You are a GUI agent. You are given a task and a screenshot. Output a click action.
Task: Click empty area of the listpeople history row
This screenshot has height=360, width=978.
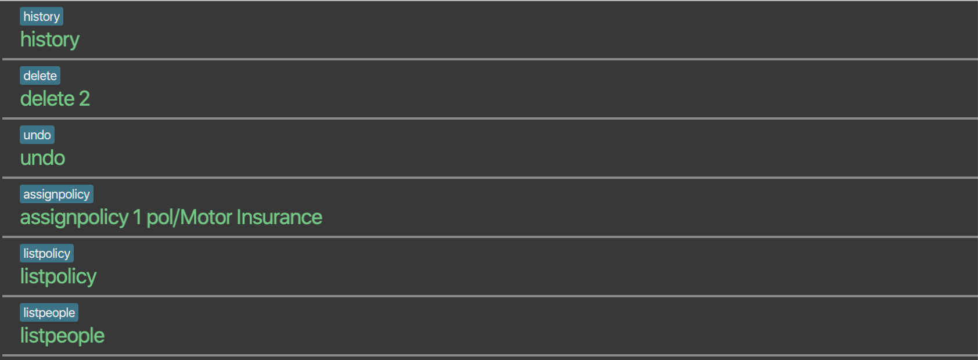pos(523,326)
